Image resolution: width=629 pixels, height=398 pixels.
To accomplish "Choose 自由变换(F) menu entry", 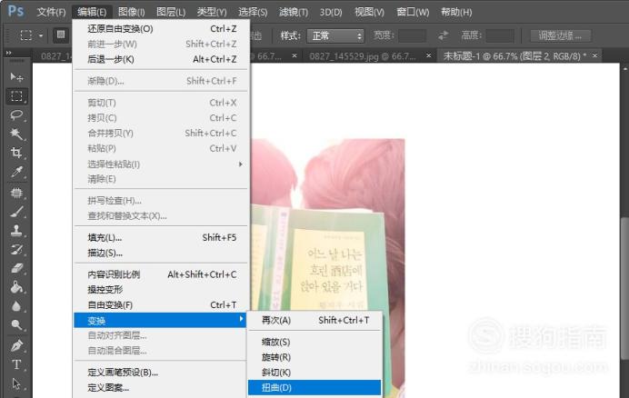I will 161,305.
